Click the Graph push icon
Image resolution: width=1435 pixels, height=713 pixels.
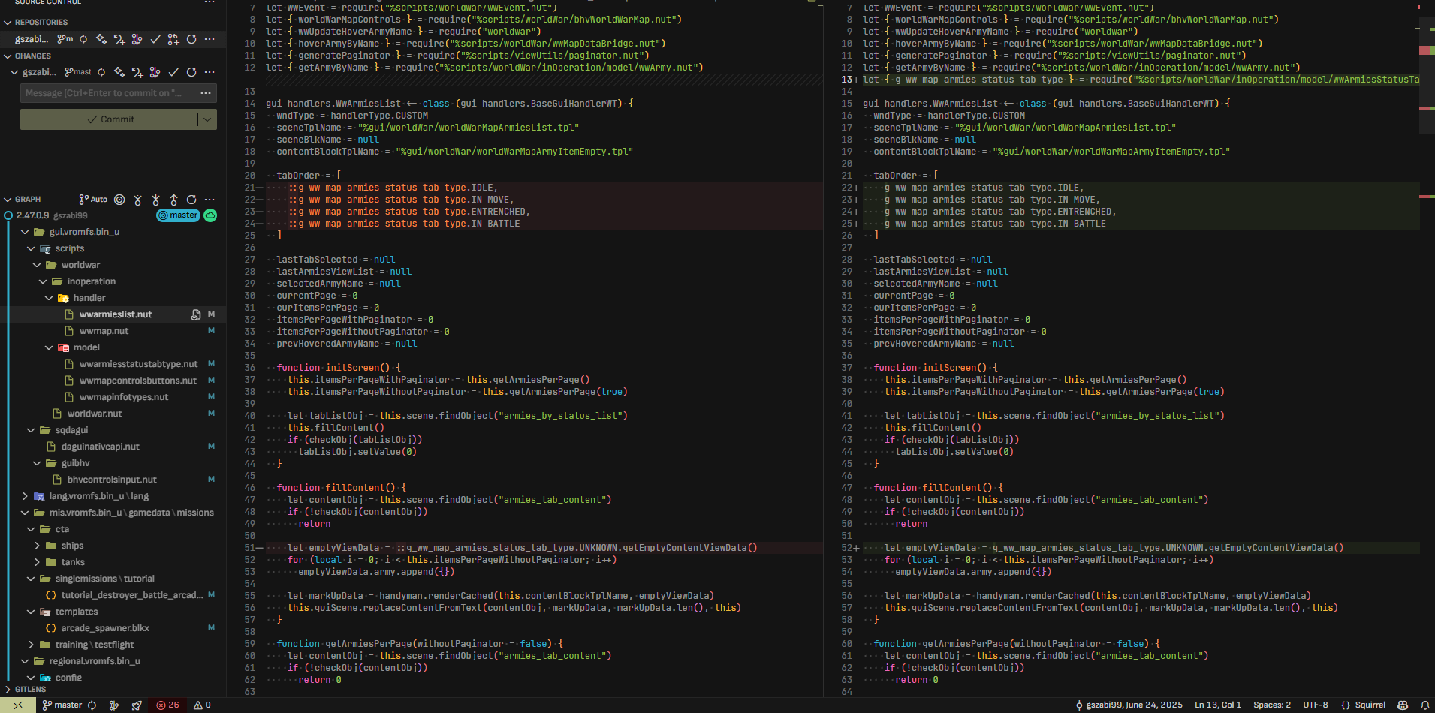(173, 200)
